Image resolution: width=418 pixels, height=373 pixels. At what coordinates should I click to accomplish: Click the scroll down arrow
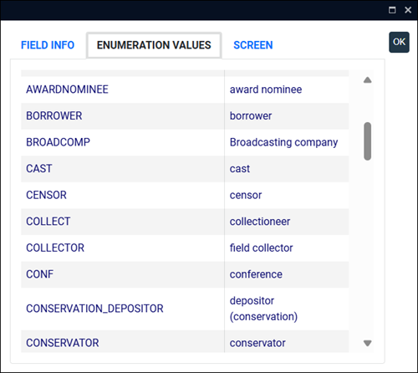[x=368, y=343]
